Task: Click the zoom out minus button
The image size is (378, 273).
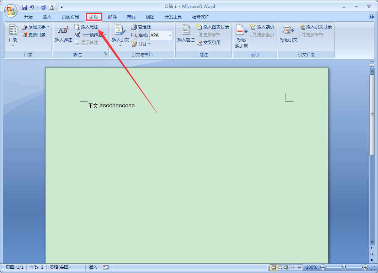Action: [x=323, y=267]
